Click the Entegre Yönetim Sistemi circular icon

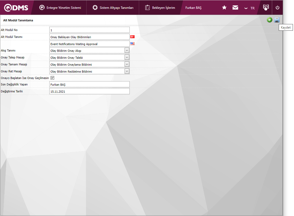(x=42, y=7)
